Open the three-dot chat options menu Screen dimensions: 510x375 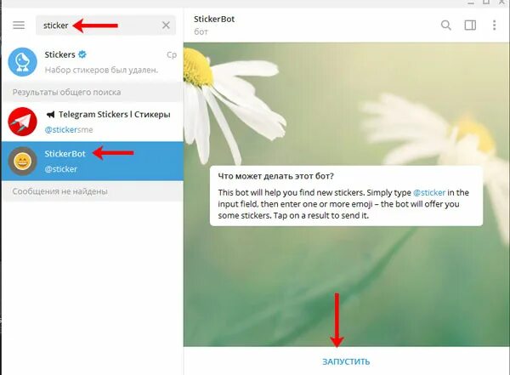click(494, 25)
